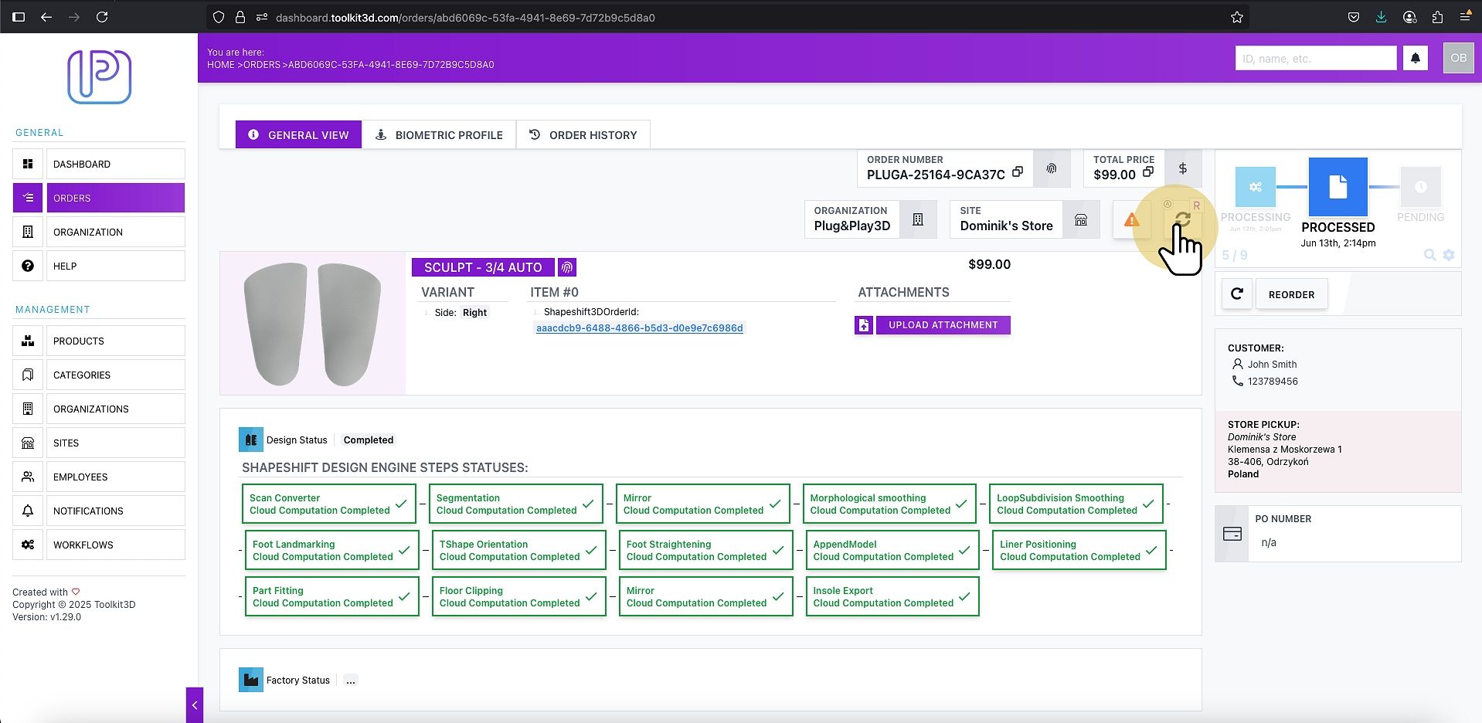Expand the Factory Status ellipsis

click(351, 681)
